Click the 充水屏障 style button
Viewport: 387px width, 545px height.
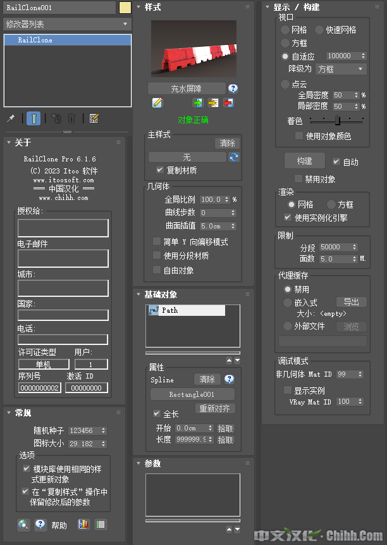tap(187, 89)
